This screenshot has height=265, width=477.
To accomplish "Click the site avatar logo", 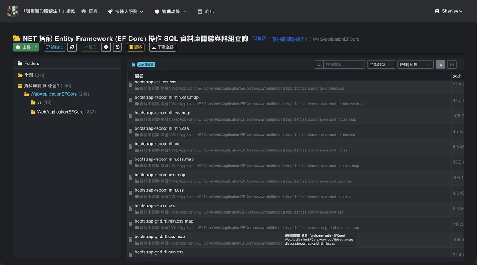I will coord(13,11).
